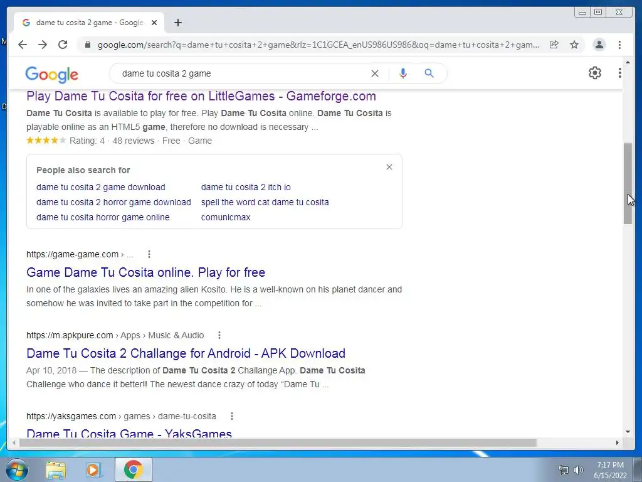Open network status tray icon
This screenshot has height=482, width=642.
(x=564, y=470)
